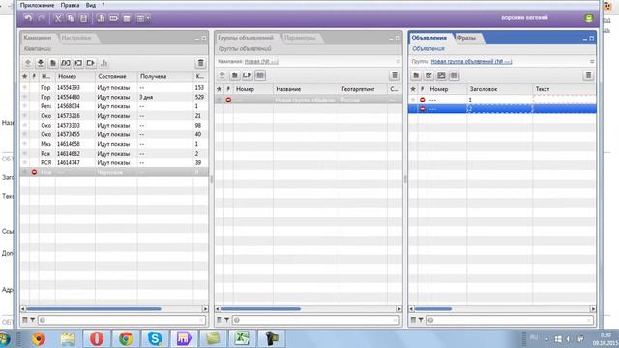Click edit pencil icon in Объявления toolbar
Viewport: 619px width, 348px height.
[x=428, y=75]
